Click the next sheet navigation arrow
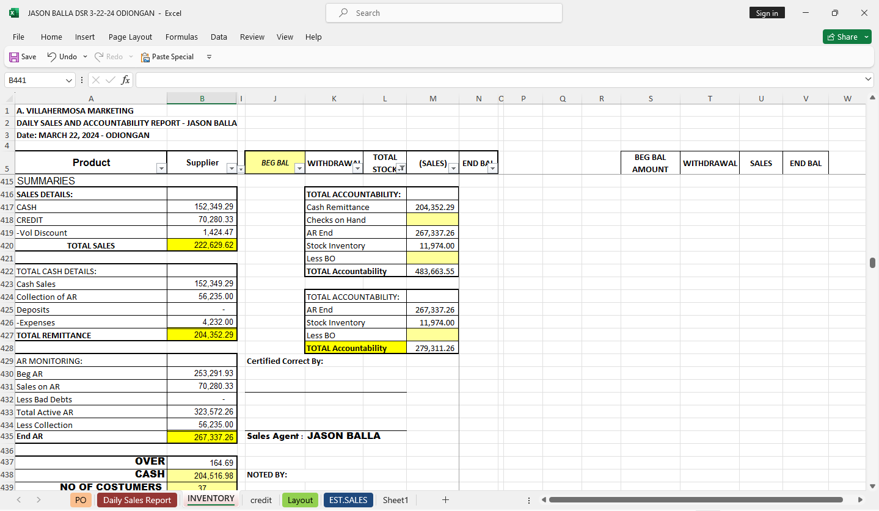 pos(38,500)
